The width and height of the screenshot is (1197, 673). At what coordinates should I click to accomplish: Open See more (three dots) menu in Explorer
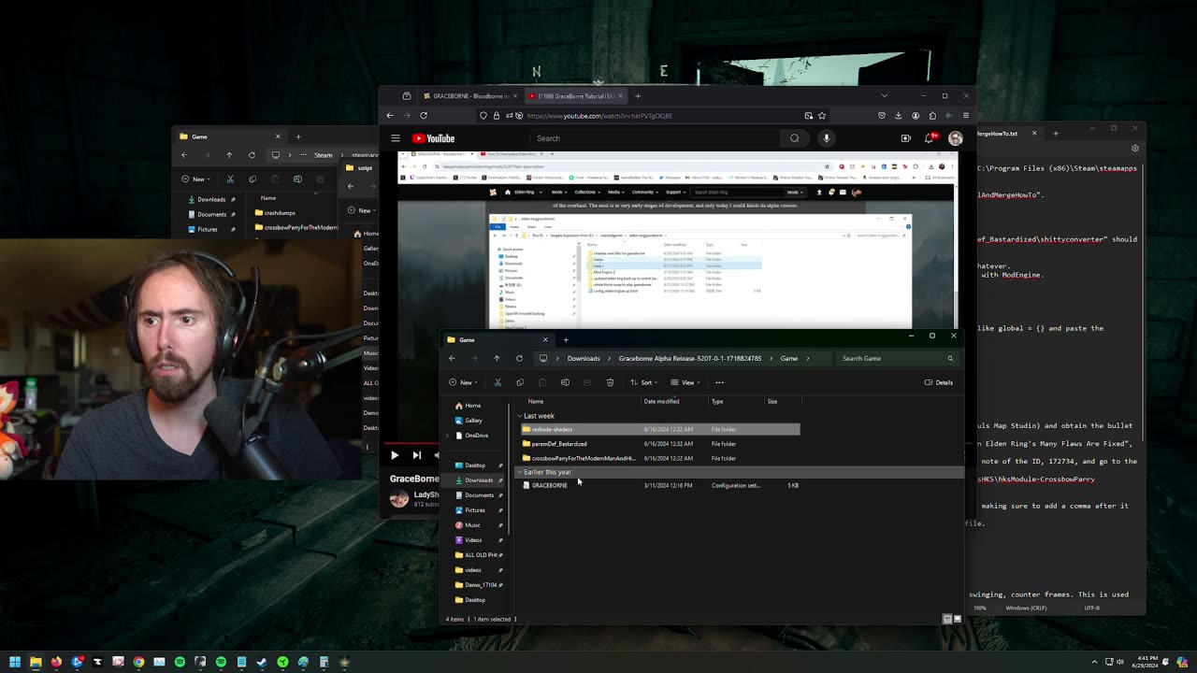coord(719,382)
